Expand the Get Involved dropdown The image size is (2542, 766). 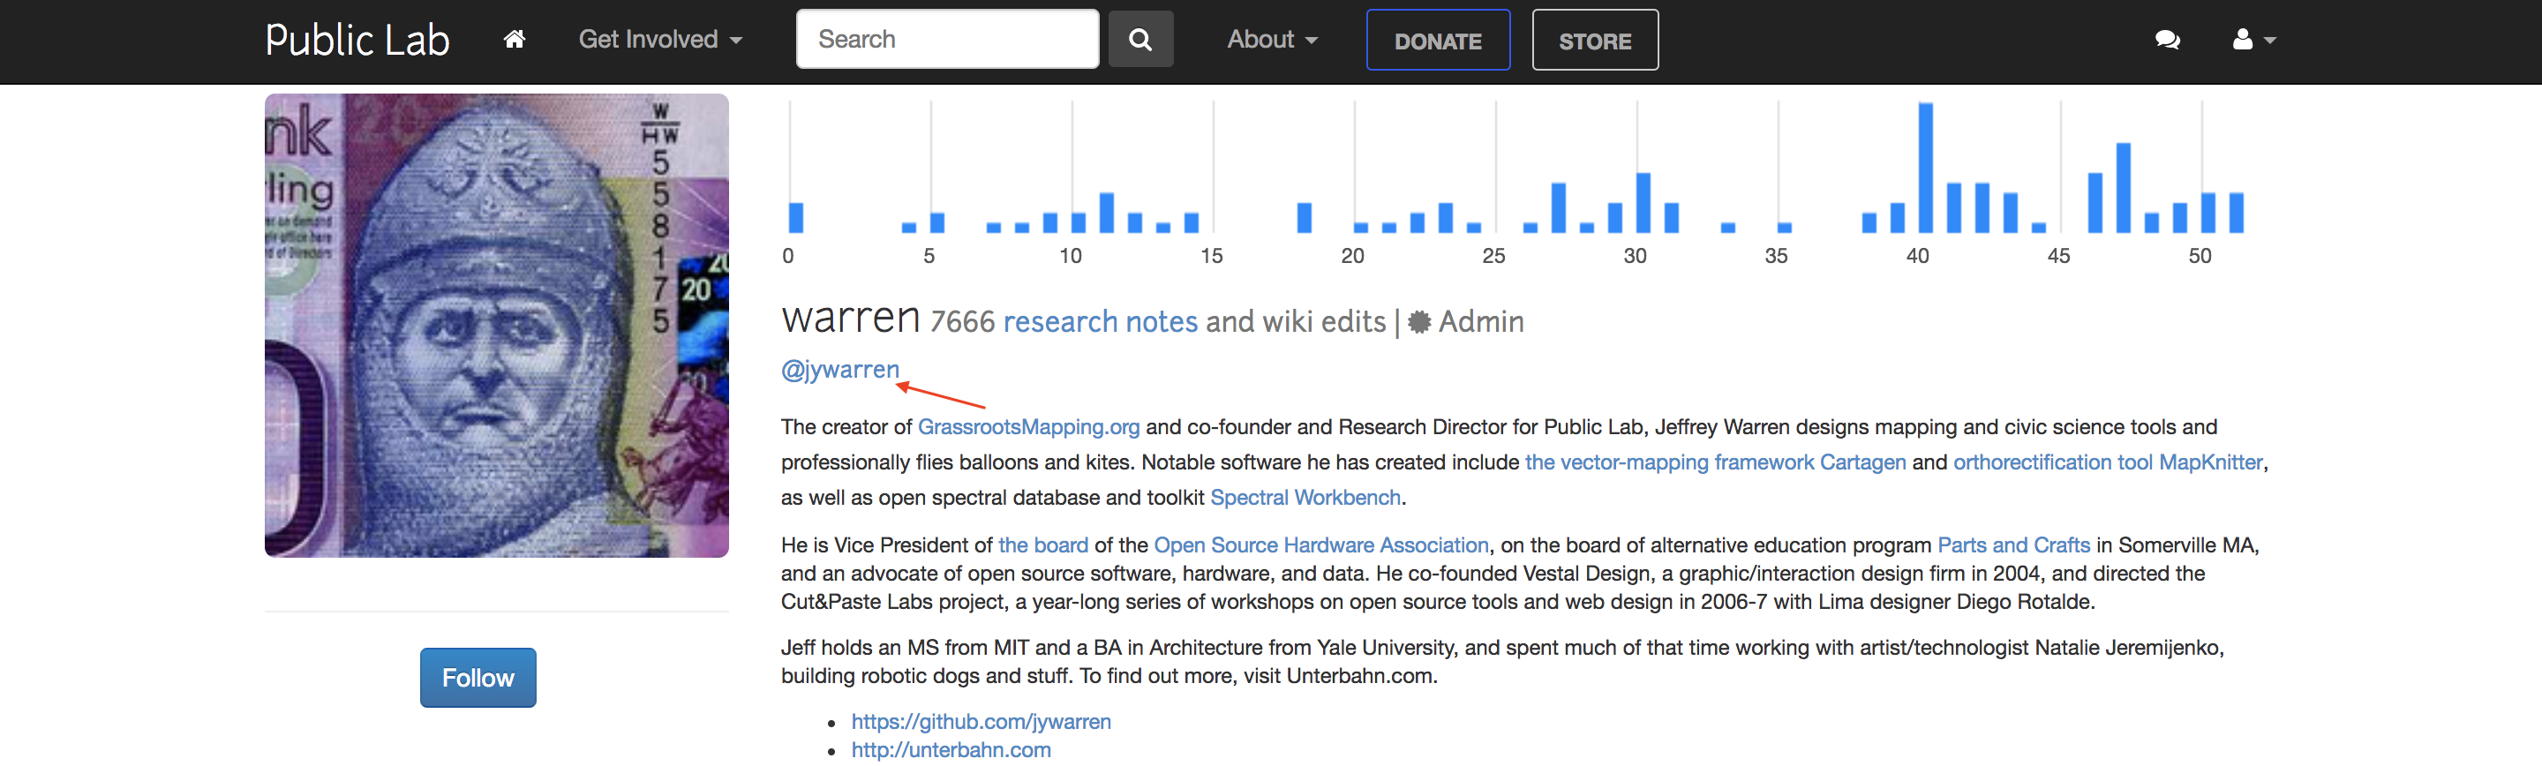pos(660,40)
